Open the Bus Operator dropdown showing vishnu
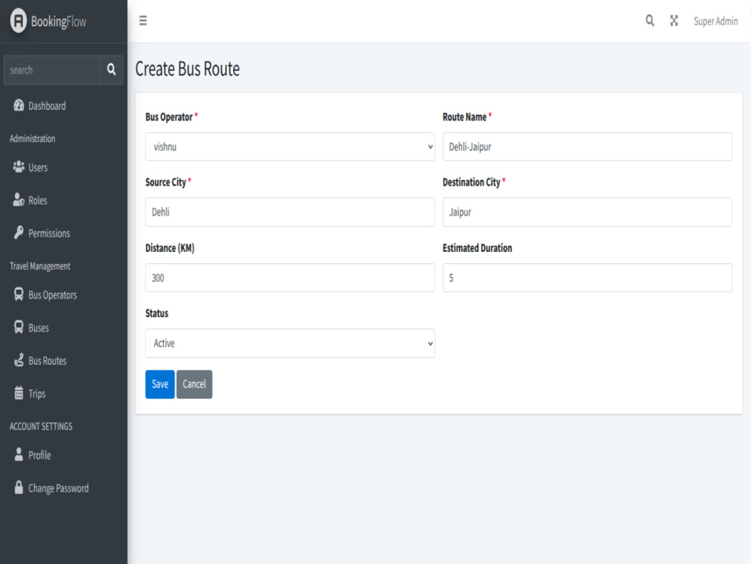The width and height of the screenshot is (752, 564). click(x=290, y=147)
